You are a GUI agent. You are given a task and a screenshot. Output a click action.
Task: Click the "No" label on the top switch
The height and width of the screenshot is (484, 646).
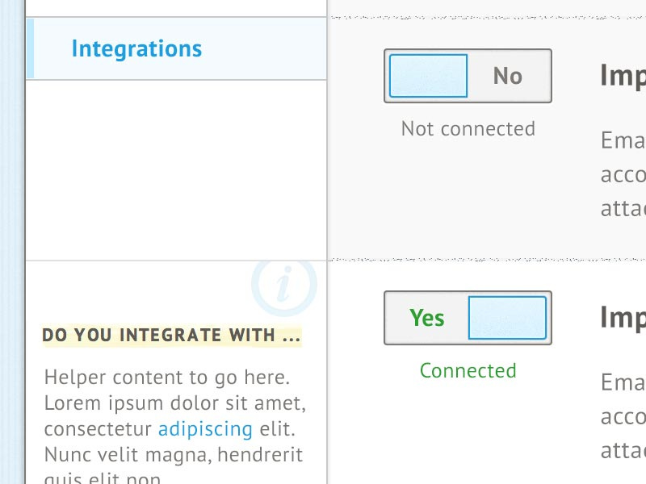[x=506, y=75]
